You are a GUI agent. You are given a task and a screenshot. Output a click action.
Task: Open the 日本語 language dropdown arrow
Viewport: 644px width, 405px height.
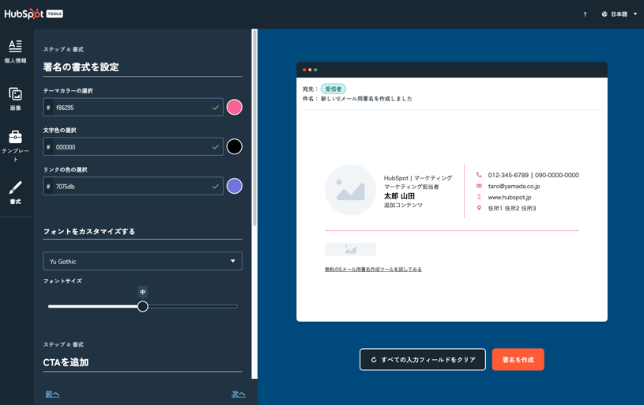click(x=635, y=14)
